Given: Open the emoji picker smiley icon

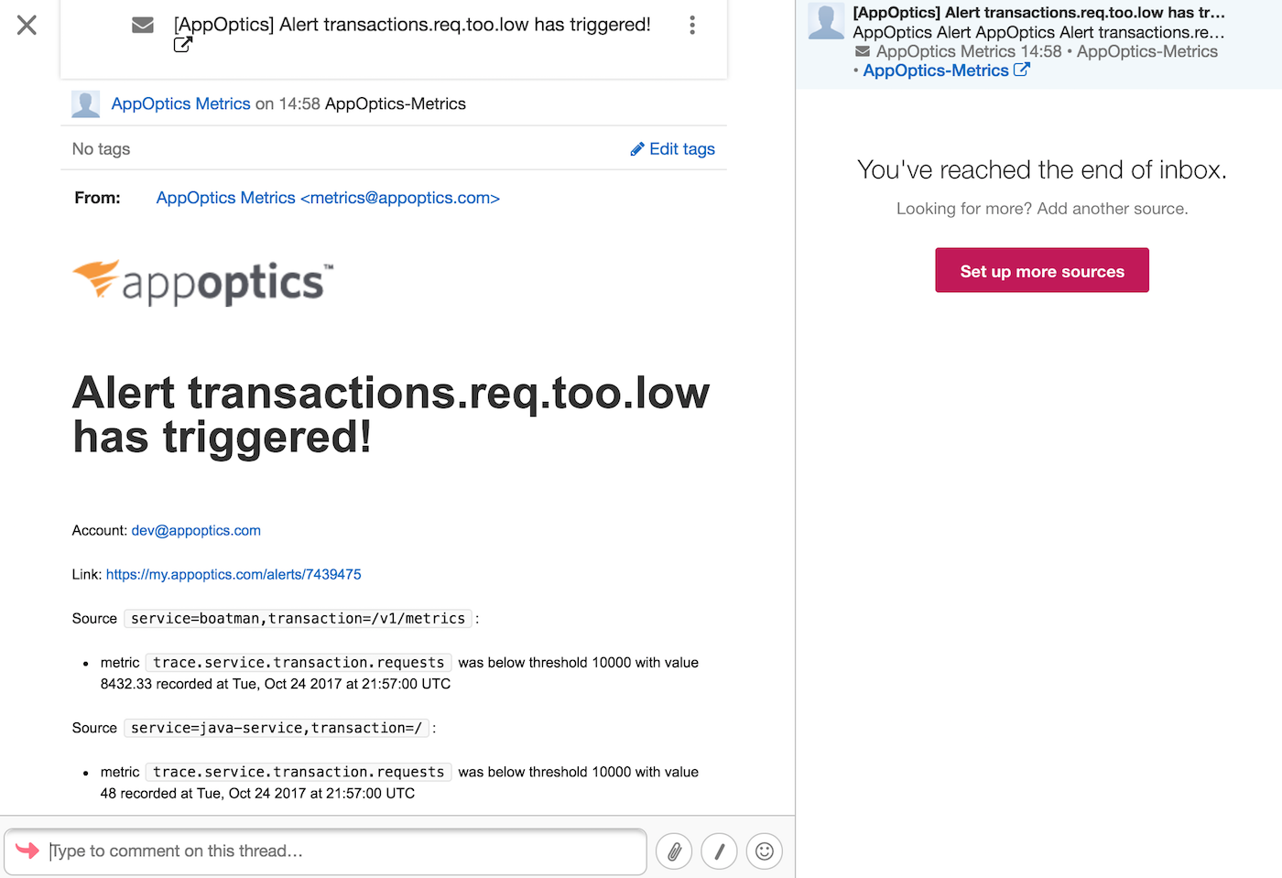Looking at the screenshot, I should (765, 852).
